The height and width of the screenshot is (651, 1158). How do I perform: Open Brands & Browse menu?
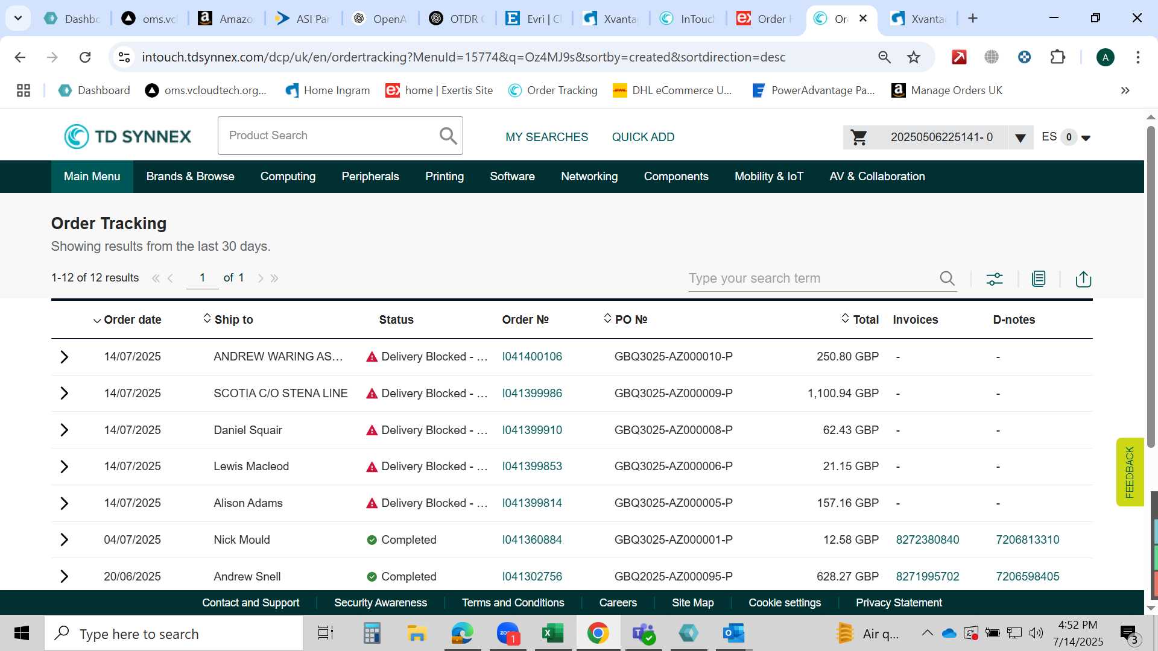pos(190,177)
